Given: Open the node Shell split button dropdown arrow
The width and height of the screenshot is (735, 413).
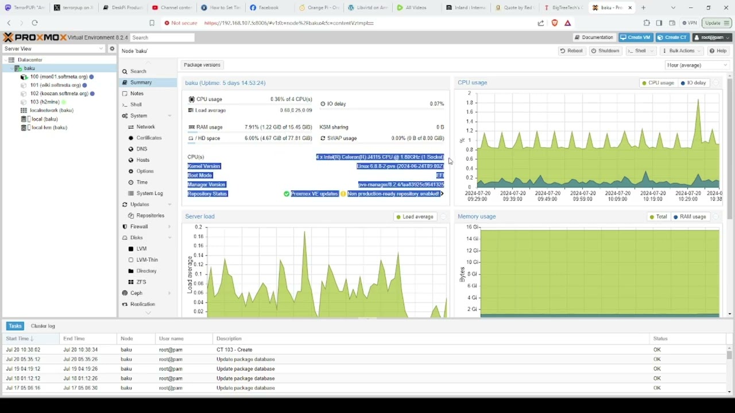Looking at the screenshot, I should tap(652, 50).
